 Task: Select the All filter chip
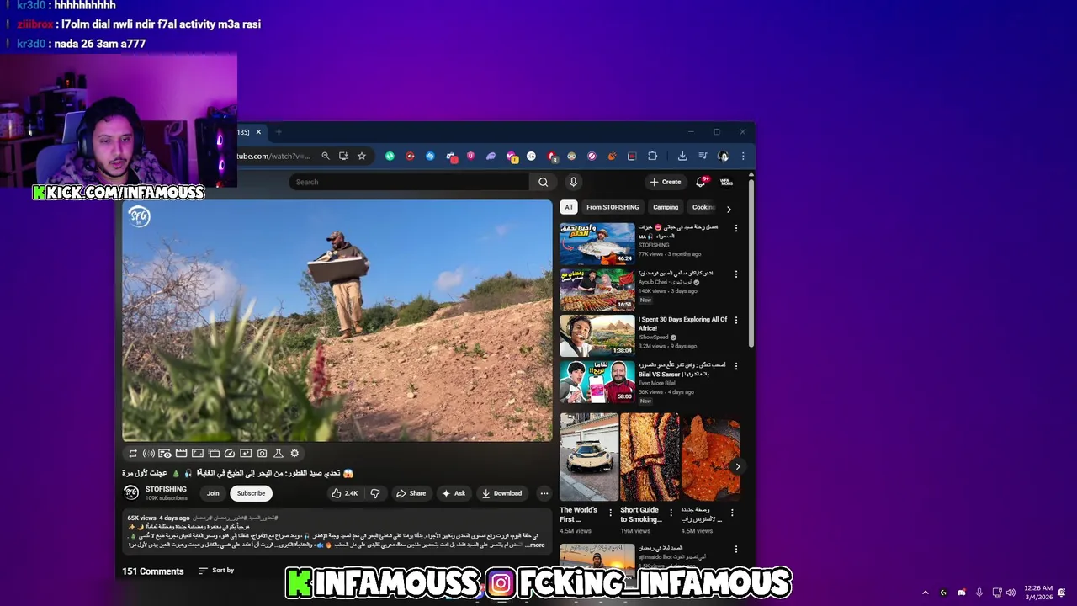(569, 207)
